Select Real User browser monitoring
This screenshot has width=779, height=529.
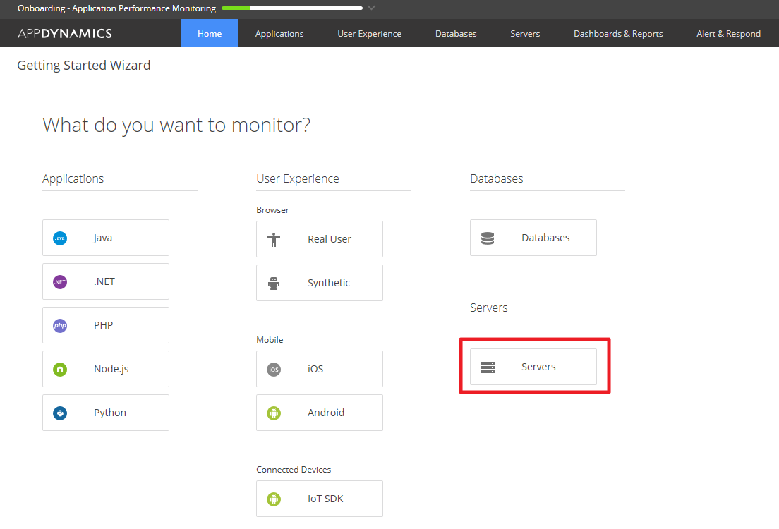coord(320,239)
